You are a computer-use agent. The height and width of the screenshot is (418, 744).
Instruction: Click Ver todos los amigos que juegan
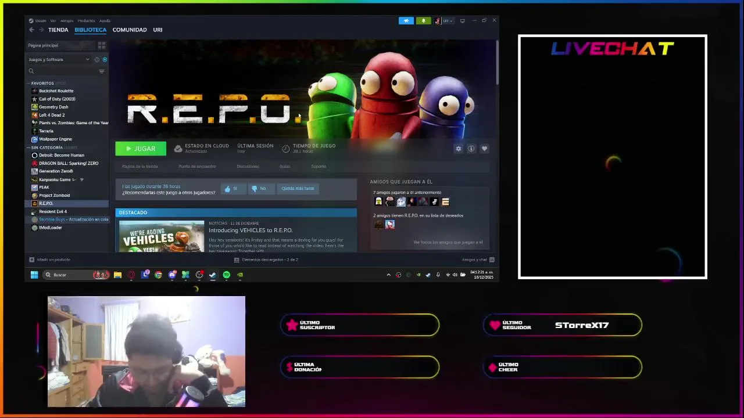[x=448, y=242]
